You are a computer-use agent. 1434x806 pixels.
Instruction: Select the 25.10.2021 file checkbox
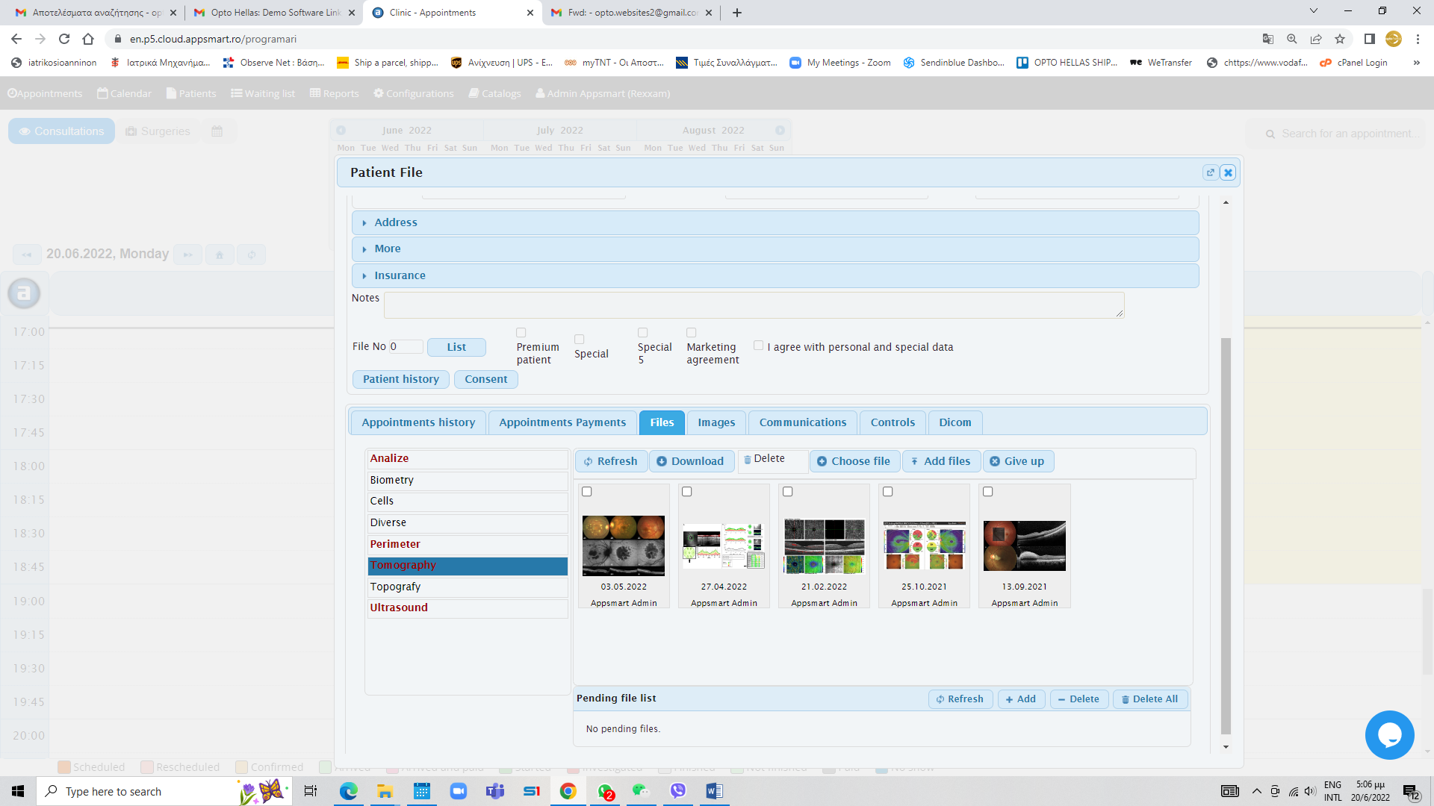(888, 492)
